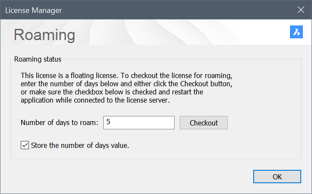Click the BricsCAD logo icon
Screen dimensions: 312x194
tap(296, 32)
